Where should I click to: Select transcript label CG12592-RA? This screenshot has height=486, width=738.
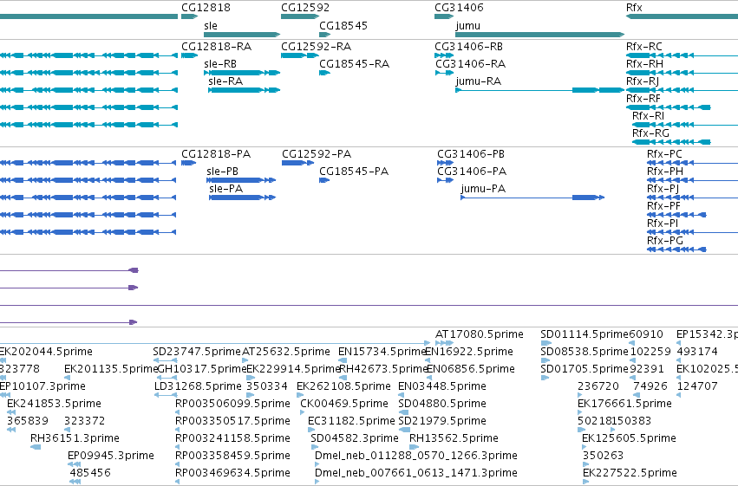click(x=317, y=47)
